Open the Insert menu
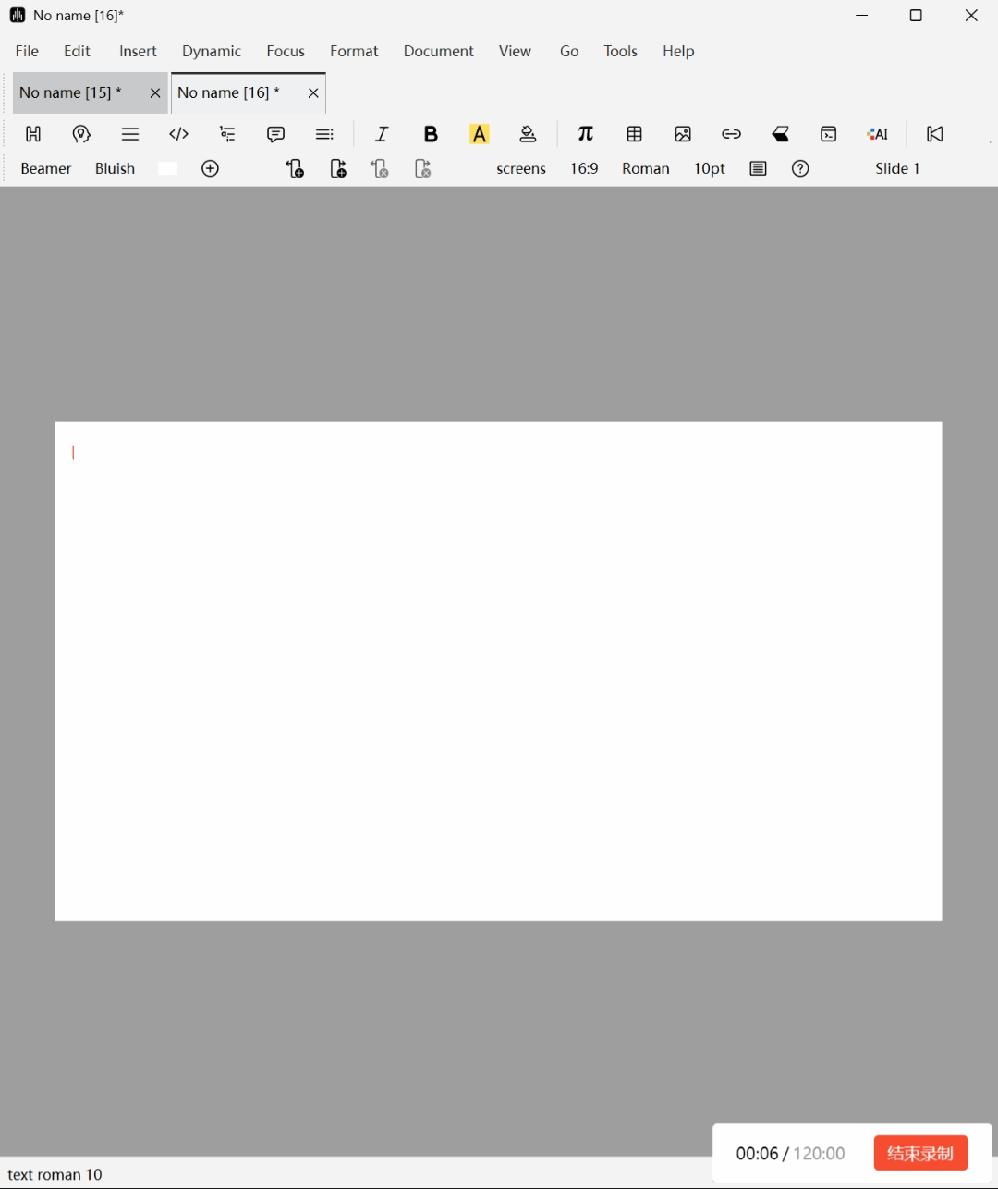The width and height of the screenshot is (998, 1189). (138, 51)
